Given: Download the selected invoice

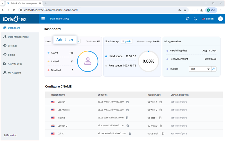Looking at the screenshot, I should coord(214,69).
